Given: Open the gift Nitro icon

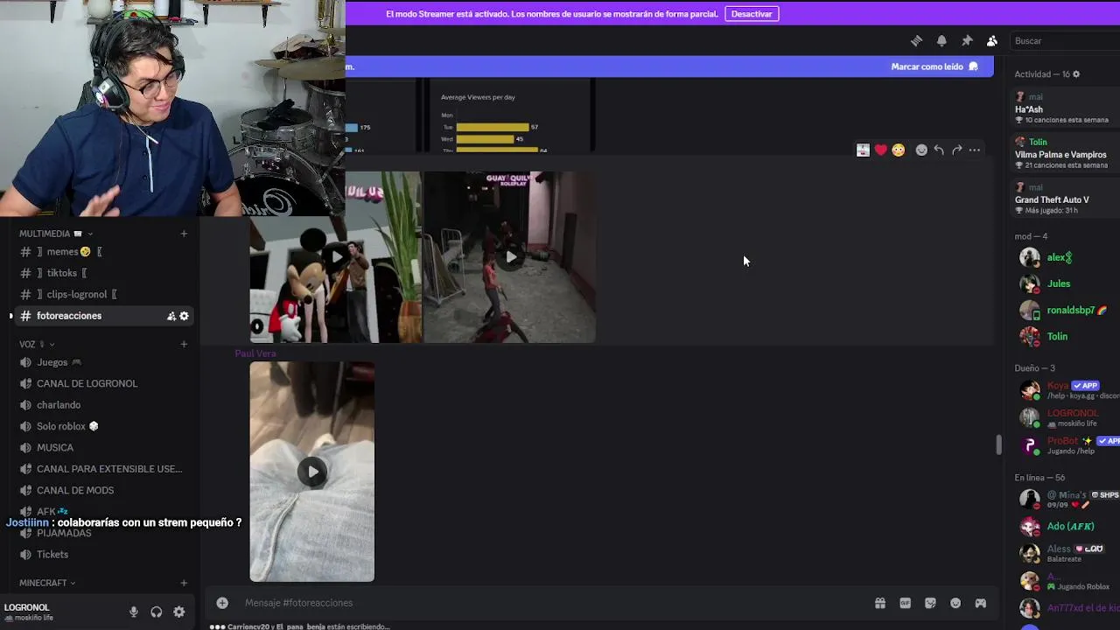Looking at the screenshot, I should [x=880, y=603].
